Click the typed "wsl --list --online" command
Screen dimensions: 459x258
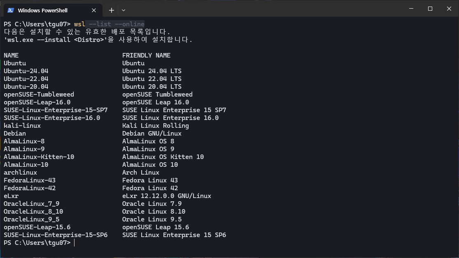(109, 24)
